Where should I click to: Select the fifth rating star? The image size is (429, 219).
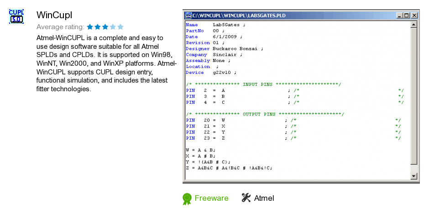coord(120,27)
